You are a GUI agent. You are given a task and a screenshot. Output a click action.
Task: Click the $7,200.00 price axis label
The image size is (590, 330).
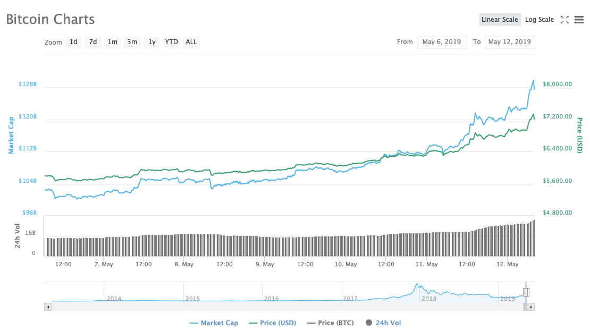557,116
